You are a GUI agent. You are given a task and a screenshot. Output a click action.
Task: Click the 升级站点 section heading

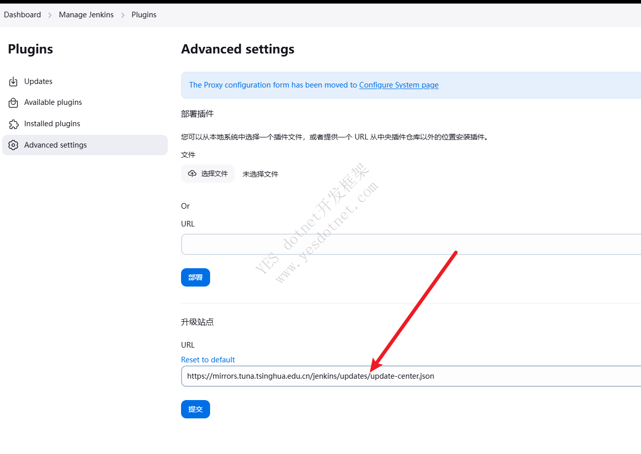[x=197, y=322]
